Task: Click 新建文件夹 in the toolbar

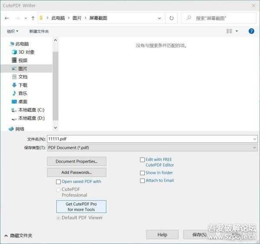Action: tap(39, 31)
